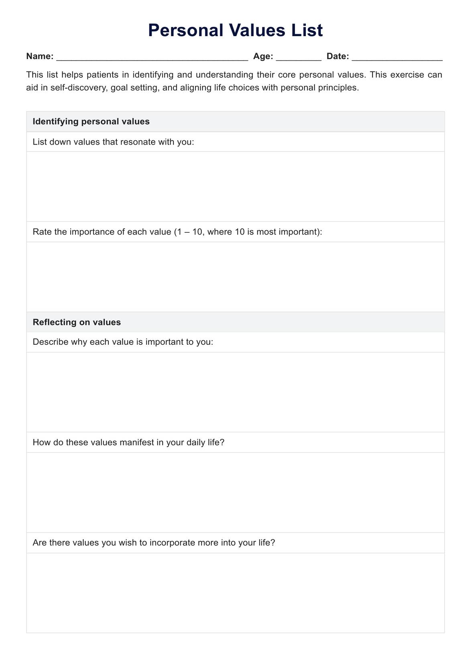Click the Name input line

[x=152, y=57]
